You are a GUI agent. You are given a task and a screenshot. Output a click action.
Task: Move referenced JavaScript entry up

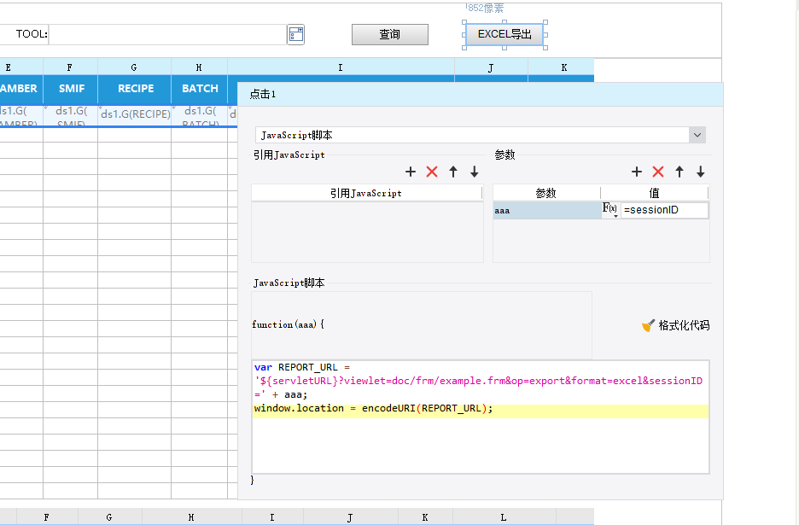[453, 172]
